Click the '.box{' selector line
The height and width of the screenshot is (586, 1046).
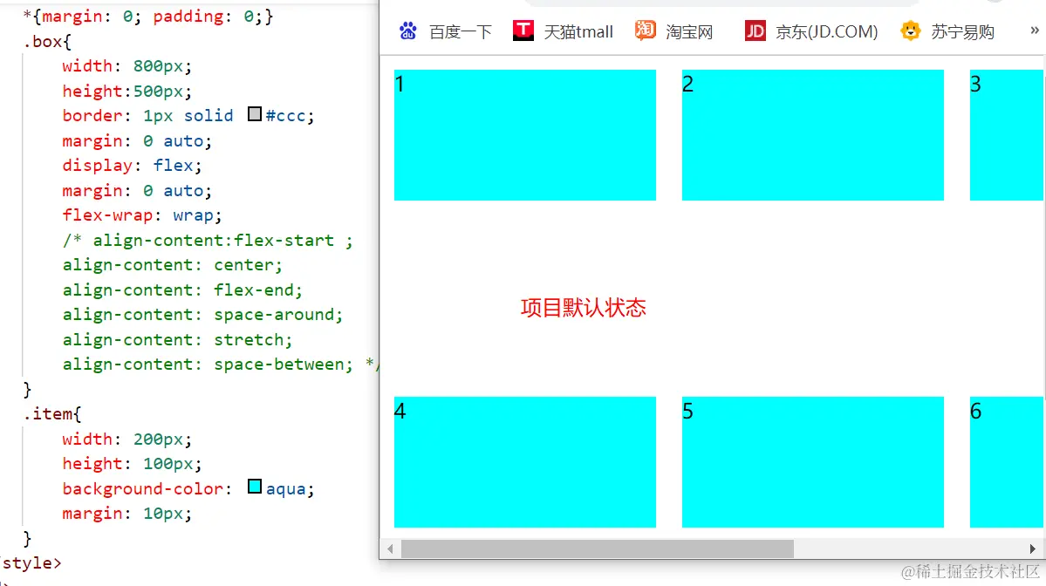[47, 41]
